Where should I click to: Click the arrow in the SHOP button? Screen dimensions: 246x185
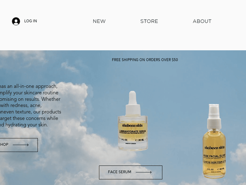point(21,145)
